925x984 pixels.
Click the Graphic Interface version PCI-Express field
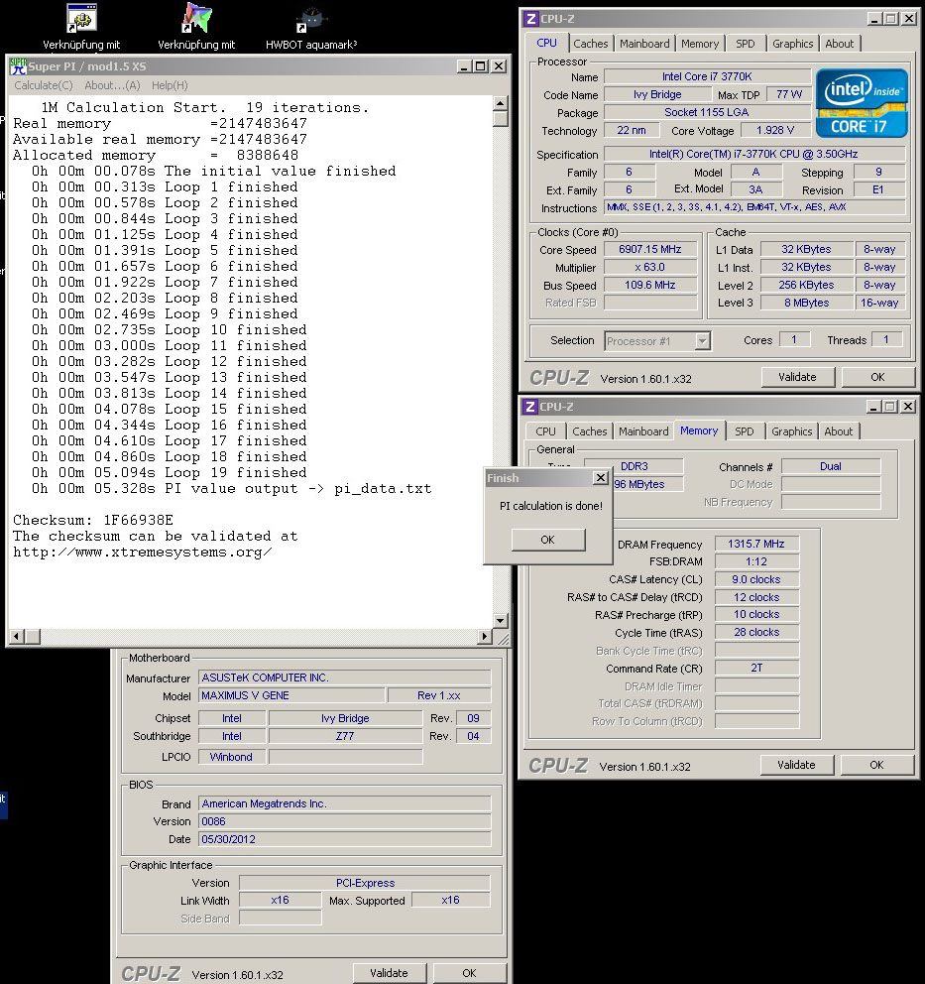[x=365, y=883]
